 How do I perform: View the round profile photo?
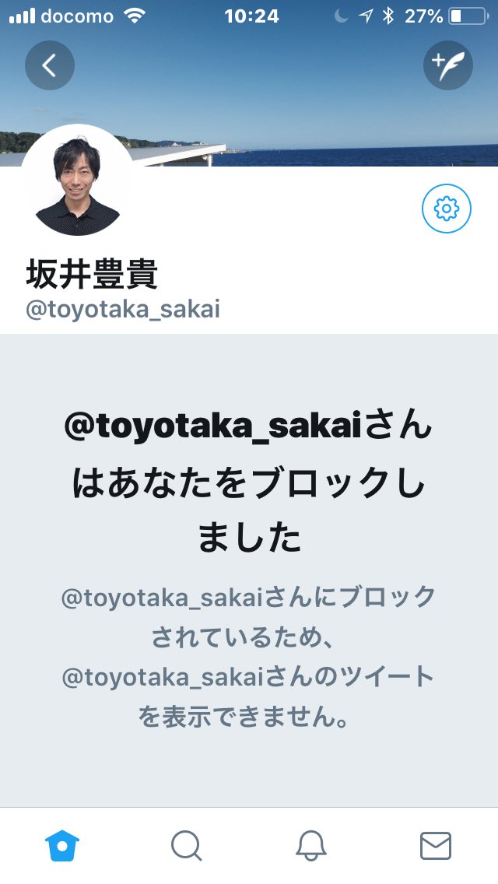tap(78, 181)
